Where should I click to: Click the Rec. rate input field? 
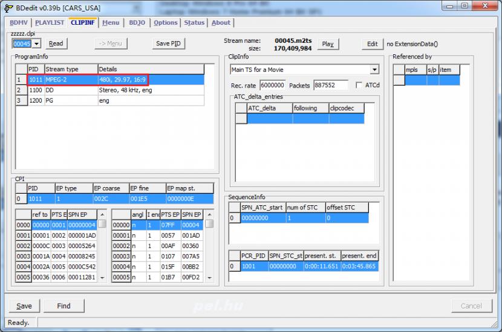coord(272,86)
